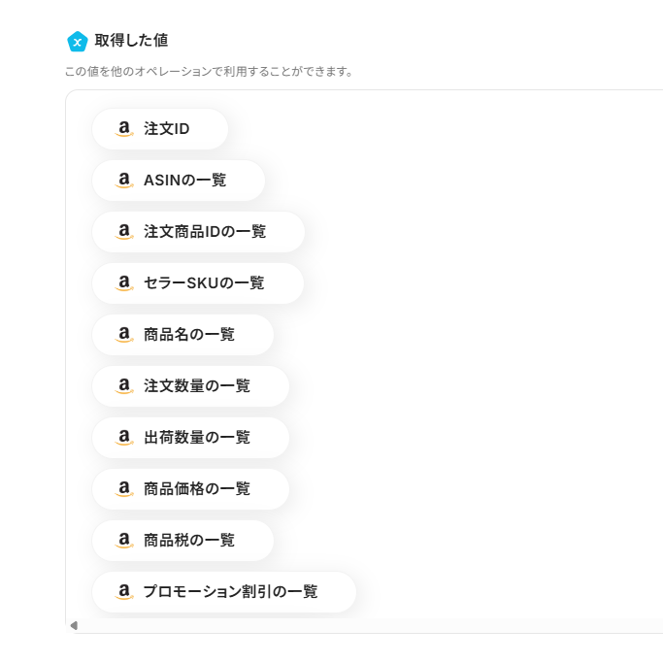This screenshot has width=663, height=662.
Task: Click Amazon icon beside 注文数量の一覧
Action: (x=124, y=386)
